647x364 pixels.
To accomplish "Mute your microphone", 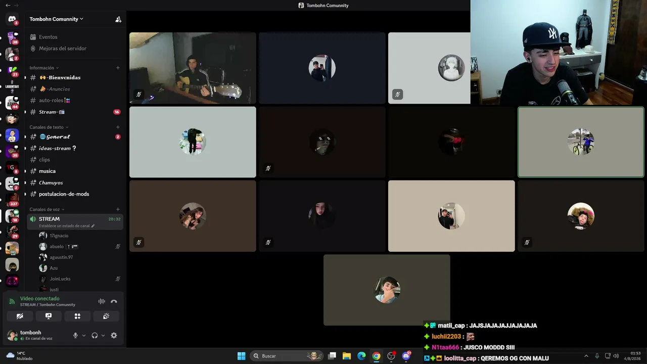I will click(x=76, y=335).
